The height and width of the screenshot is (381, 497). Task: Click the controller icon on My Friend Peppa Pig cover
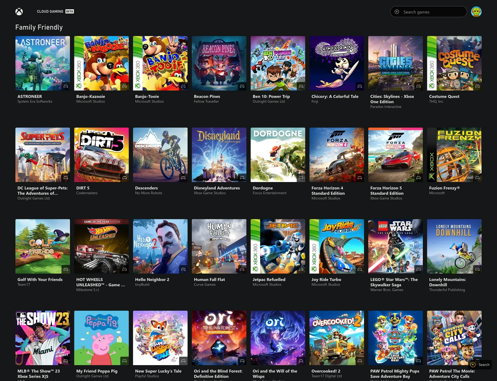pyautogui.click(x=125, y=361)
